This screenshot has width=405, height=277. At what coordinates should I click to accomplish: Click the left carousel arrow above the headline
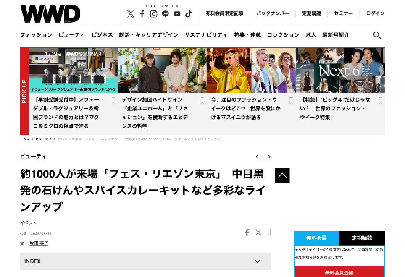coord(257,156)
